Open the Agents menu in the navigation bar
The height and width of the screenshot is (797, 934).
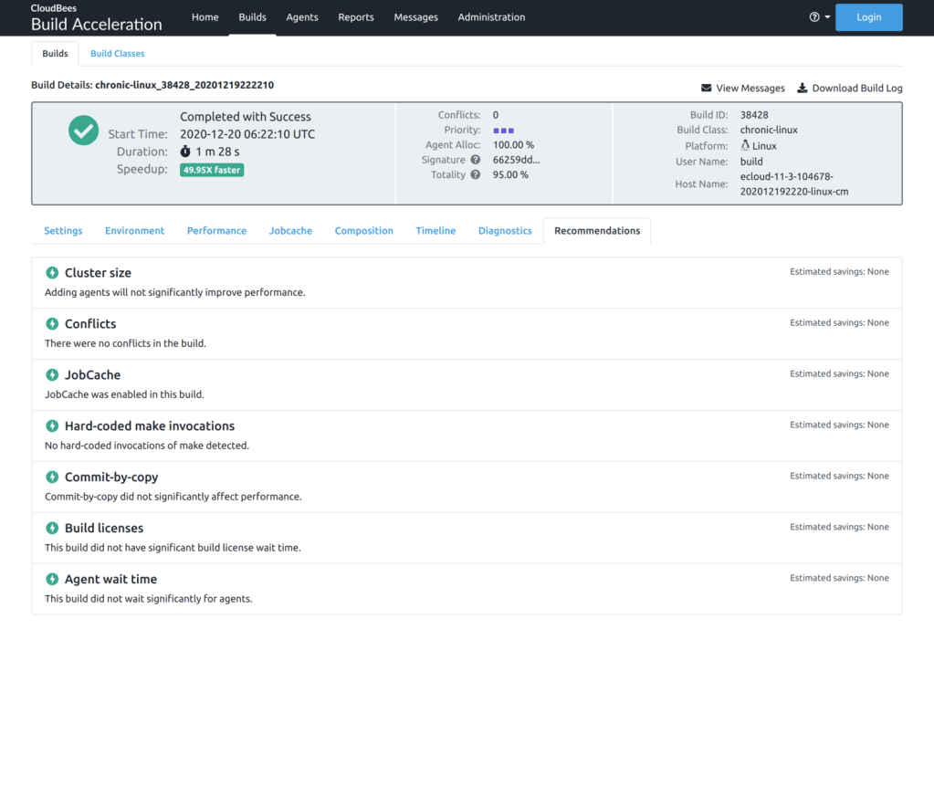[301, 17]
